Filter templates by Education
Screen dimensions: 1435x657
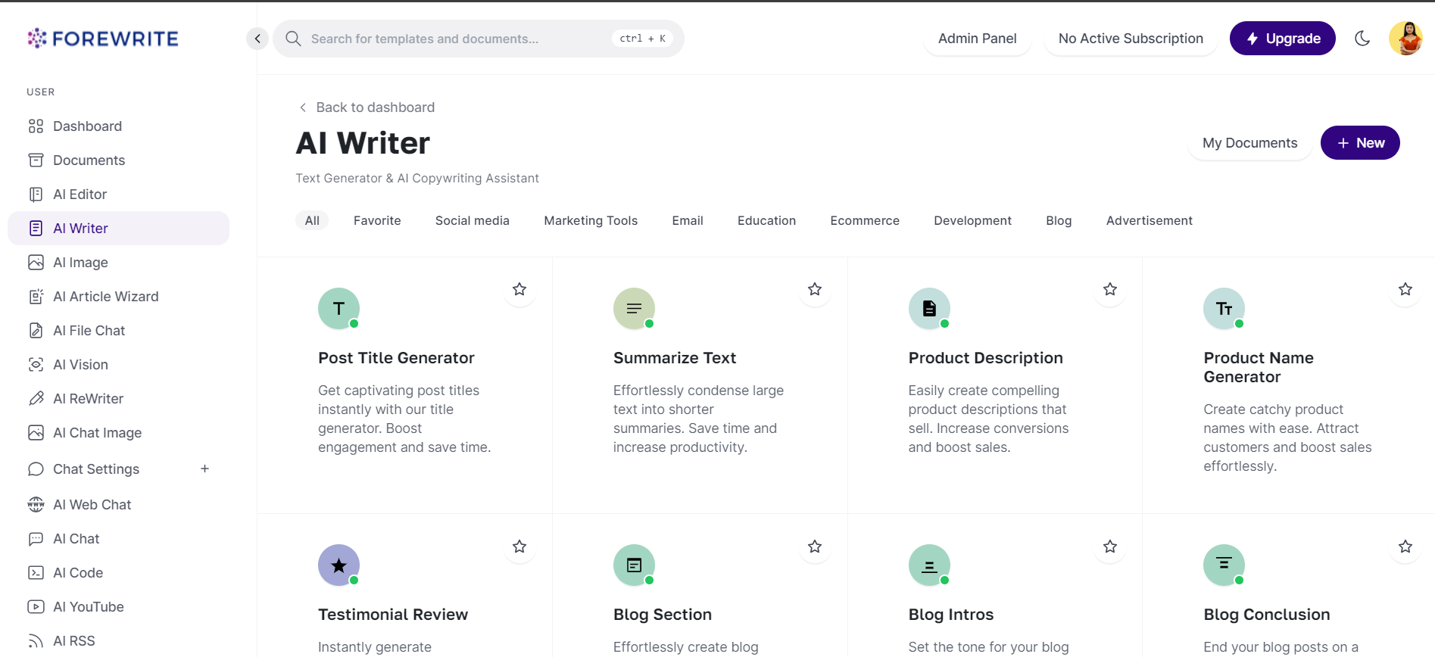766,220
